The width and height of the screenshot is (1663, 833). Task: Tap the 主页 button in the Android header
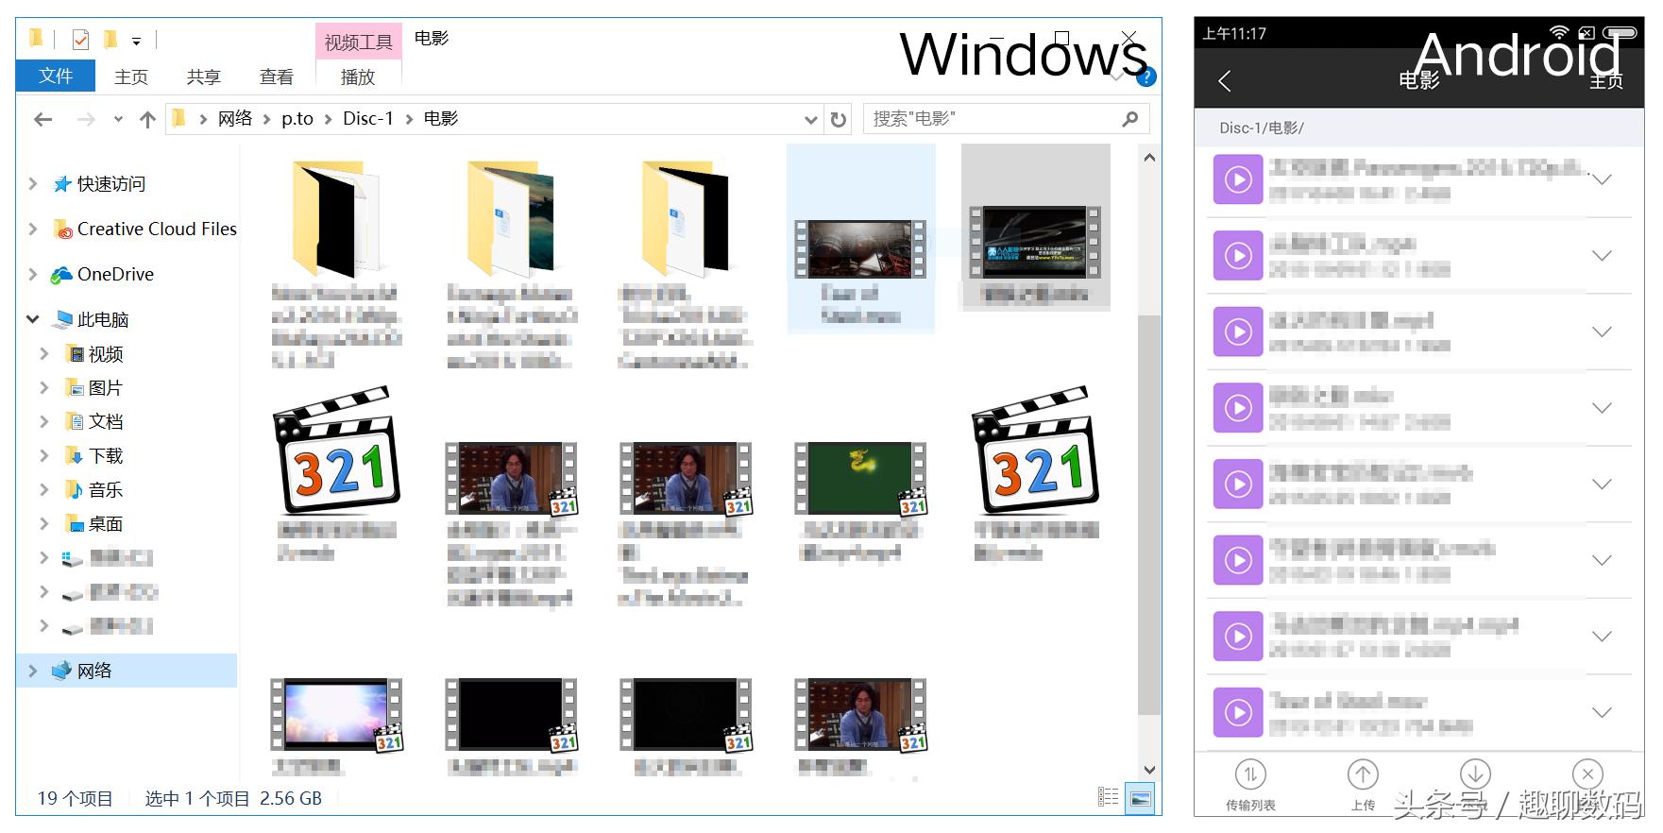1605,81
